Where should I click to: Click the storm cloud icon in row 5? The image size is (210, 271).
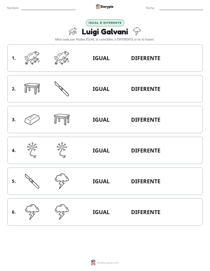click(62, 181)
